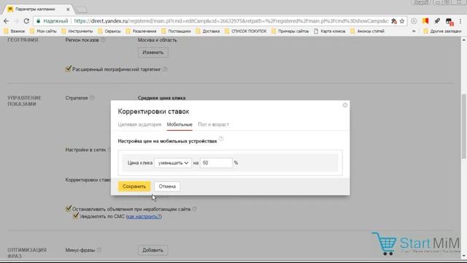Image resolution: width=467 pixels, height=263 pixels.
Task: Open help icon next to site monitoring option
Action: pyautogui.click(x=195, y=209)
